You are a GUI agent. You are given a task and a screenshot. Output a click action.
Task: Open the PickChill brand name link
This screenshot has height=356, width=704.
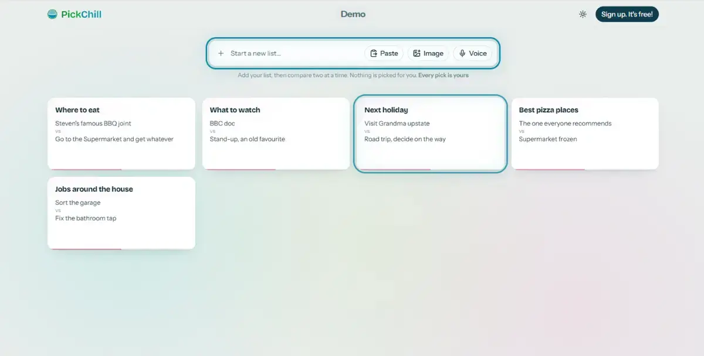pos(81,14)
